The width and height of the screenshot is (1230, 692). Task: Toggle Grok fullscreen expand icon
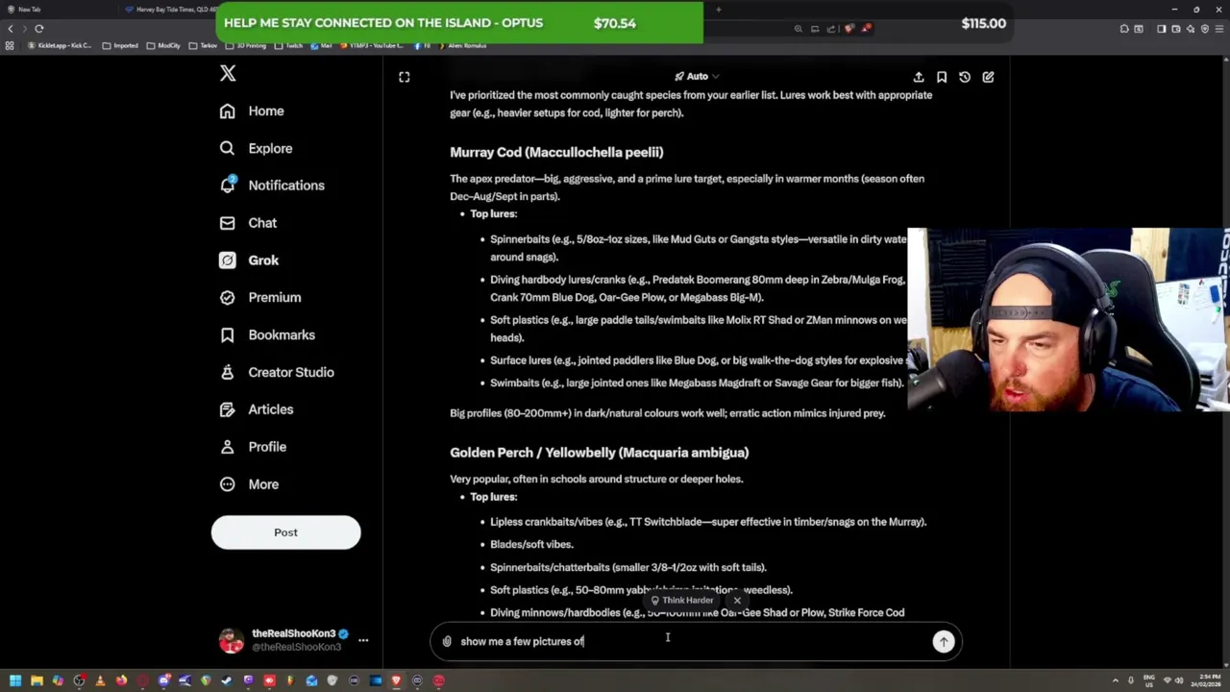pyautogui.click(x=405, y=77)
